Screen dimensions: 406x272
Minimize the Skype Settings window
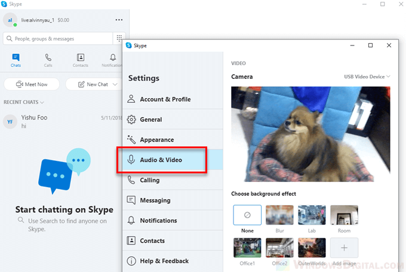[x=352, y=45]
